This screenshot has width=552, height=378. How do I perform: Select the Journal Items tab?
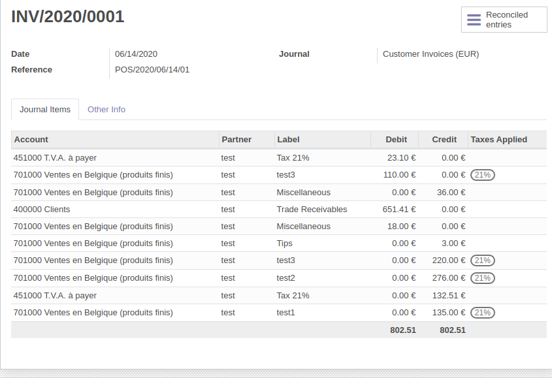tap(45, 110)
